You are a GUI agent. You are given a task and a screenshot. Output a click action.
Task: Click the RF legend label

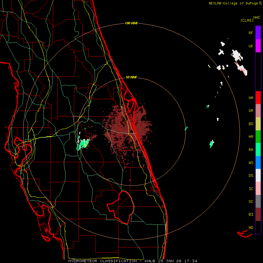[251, 33]
